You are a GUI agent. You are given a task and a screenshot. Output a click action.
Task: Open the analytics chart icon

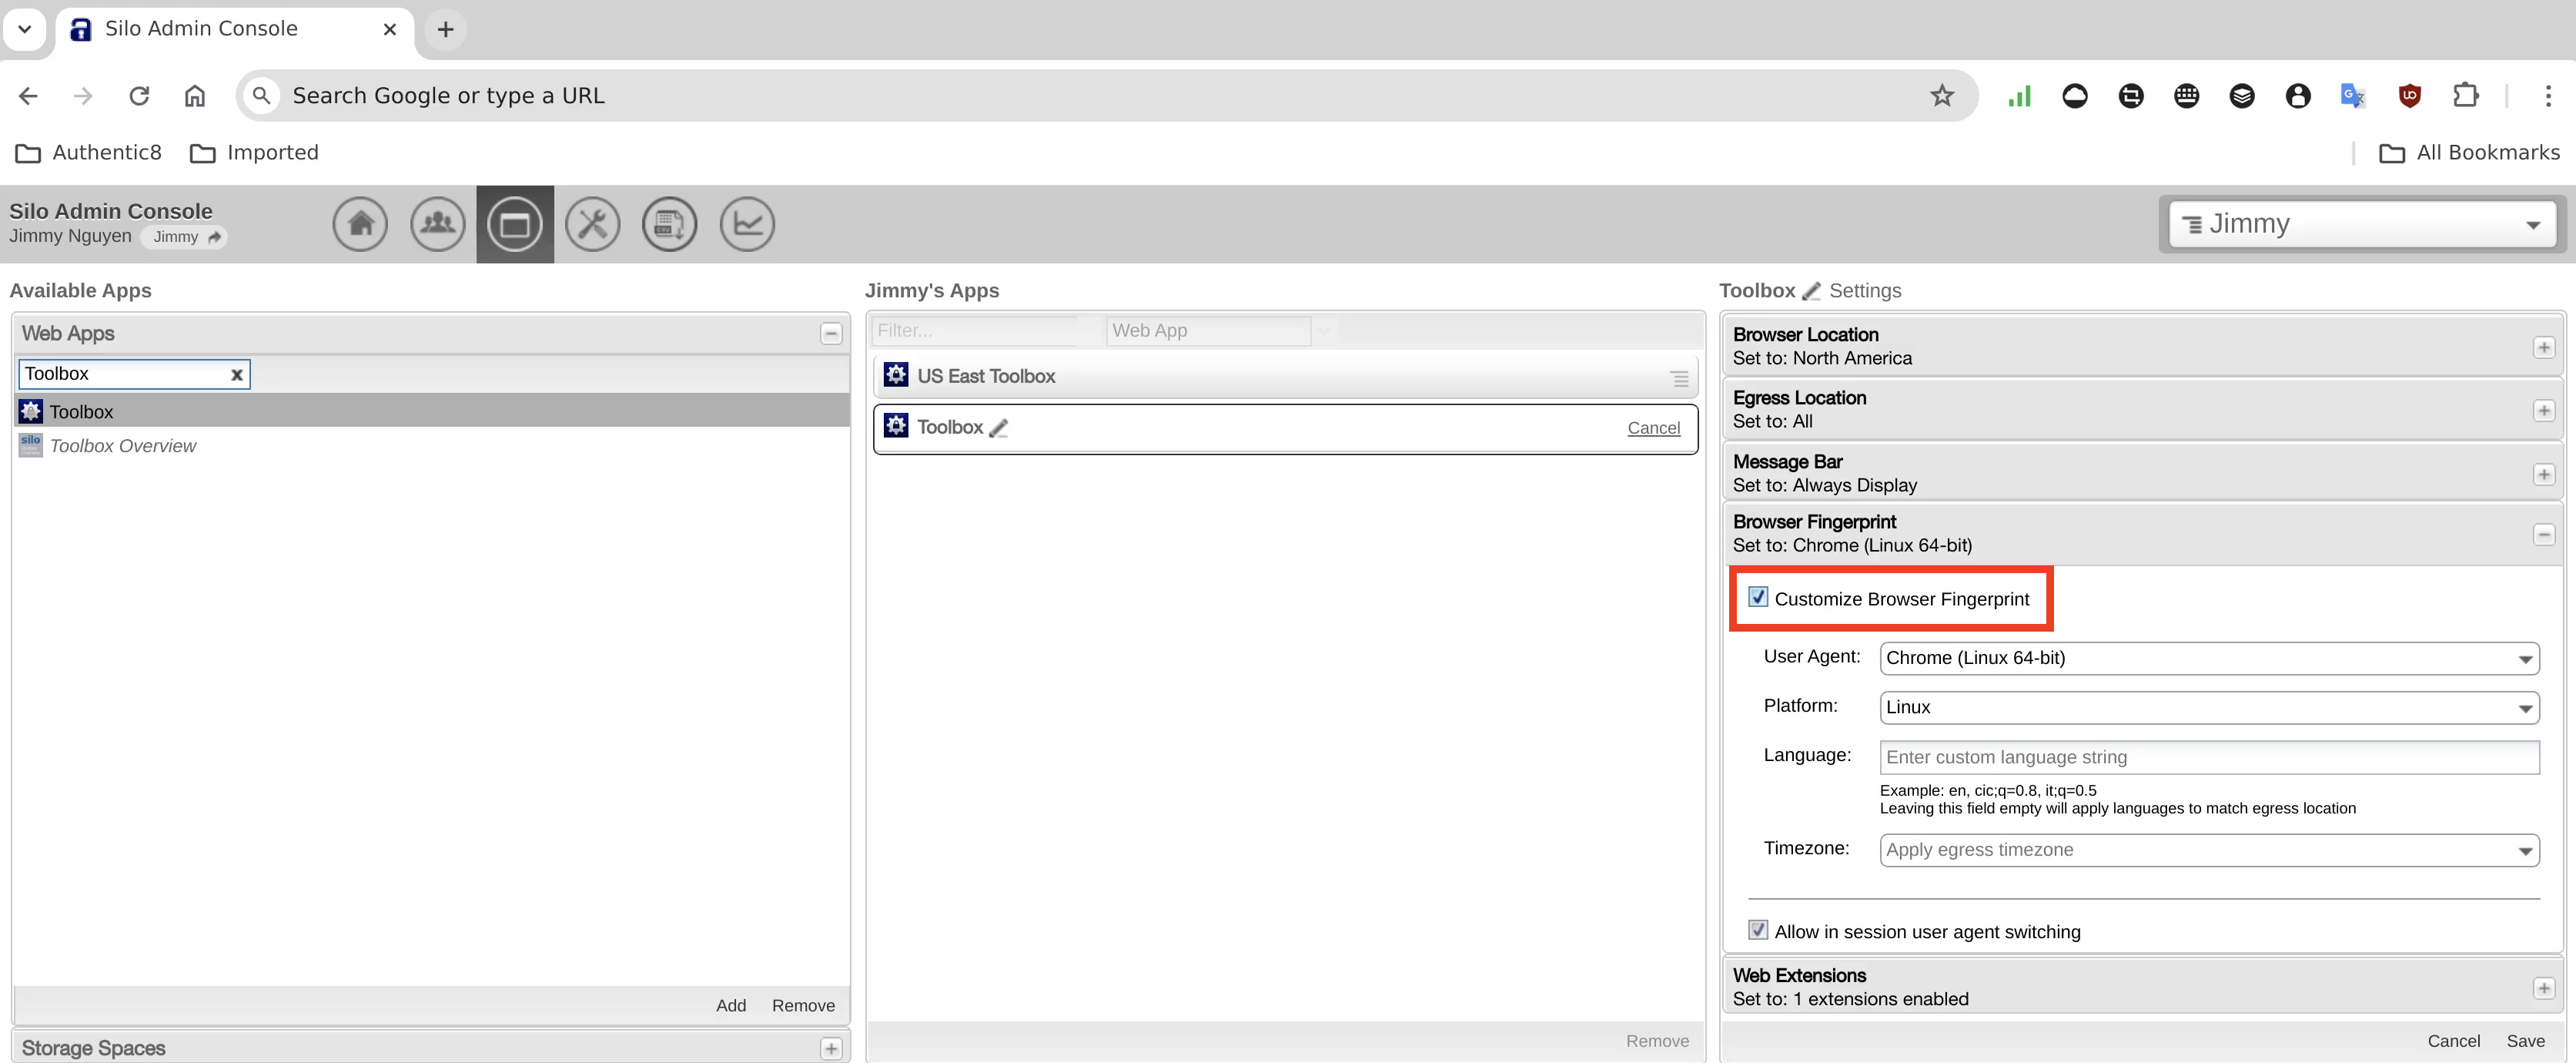746,224
